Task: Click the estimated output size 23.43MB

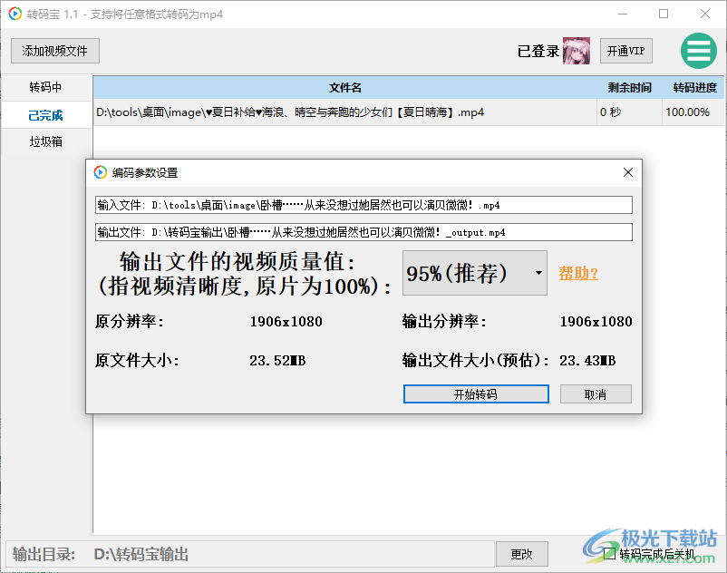Action: pos(587,361)
